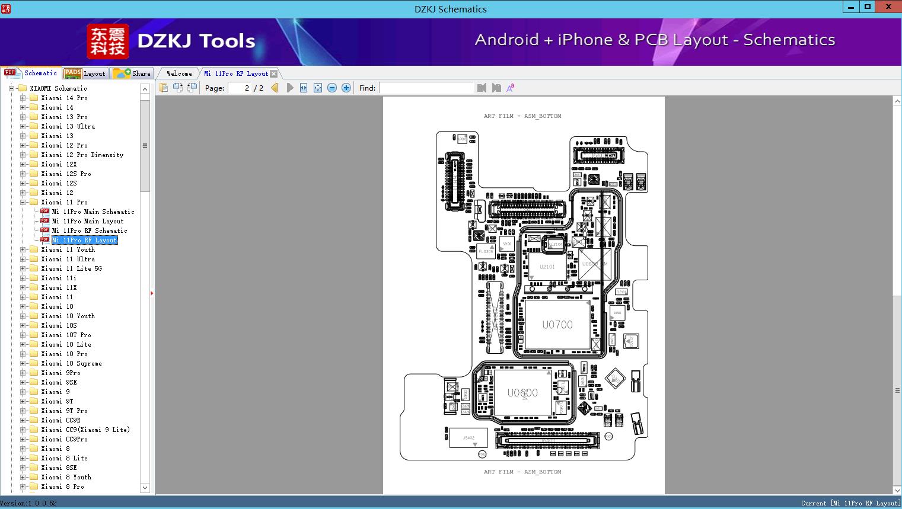
Task: Zoom out of the layout
Action: [332, 88]
